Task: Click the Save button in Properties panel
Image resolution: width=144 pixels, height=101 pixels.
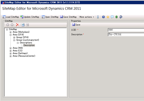Action: tap(76, 25)
